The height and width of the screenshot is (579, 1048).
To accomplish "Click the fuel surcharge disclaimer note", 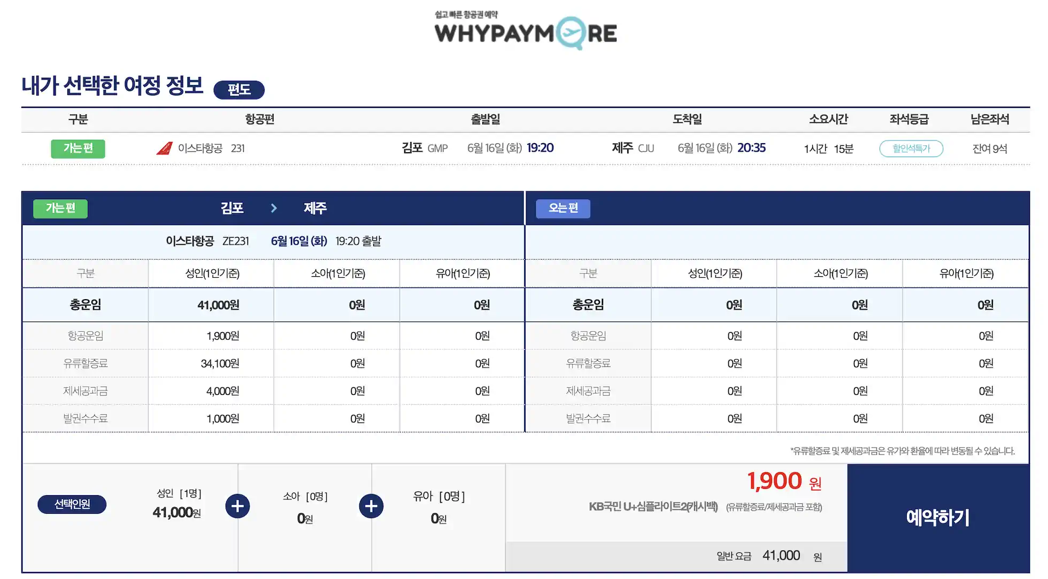I will [x=903, y=451].
